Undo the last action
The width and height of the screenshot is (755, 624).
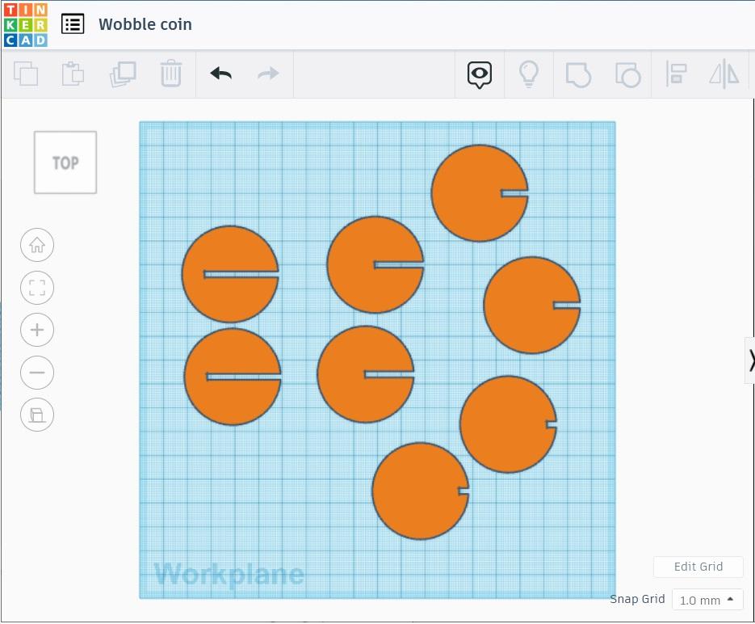(221, 74)
